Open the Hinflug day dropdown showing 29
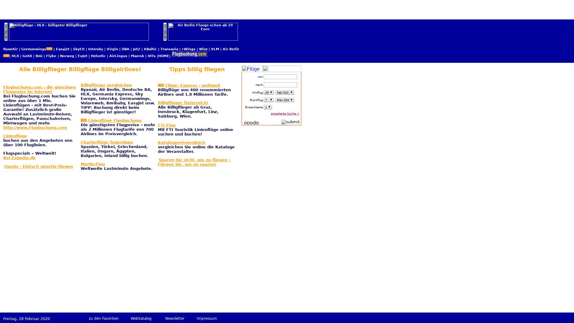The width and height of the screenshot is (574, 323). tap(268, 92)
